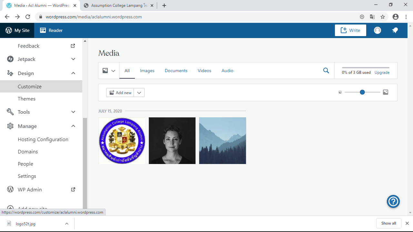
Task: Click the browser page reload icon
Action: [28, 17]
